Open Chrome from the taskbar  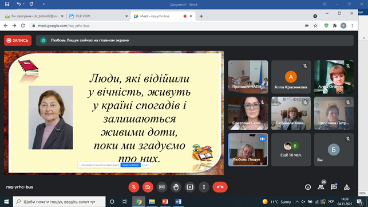pyautogui.click(x=139, y=202)
